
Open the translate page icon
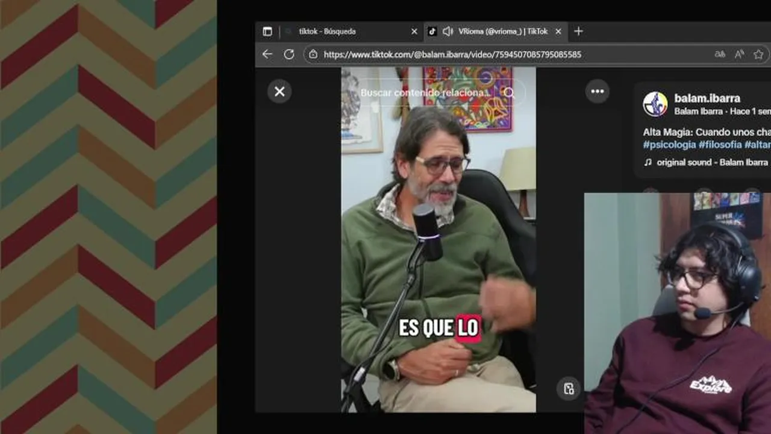coord(720,54)
